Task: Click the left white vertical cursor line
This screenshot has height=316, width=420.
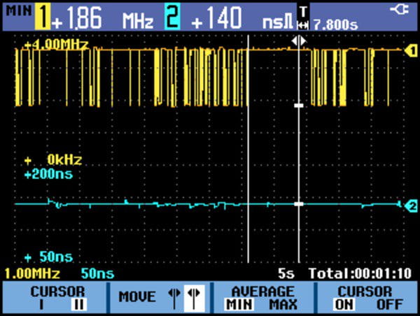Action: 248,149
